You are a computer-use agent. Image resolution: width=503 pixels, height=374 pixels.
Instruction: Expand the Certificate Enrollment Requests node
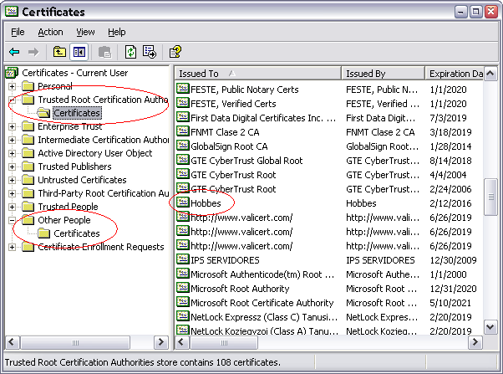click(13, 247)
